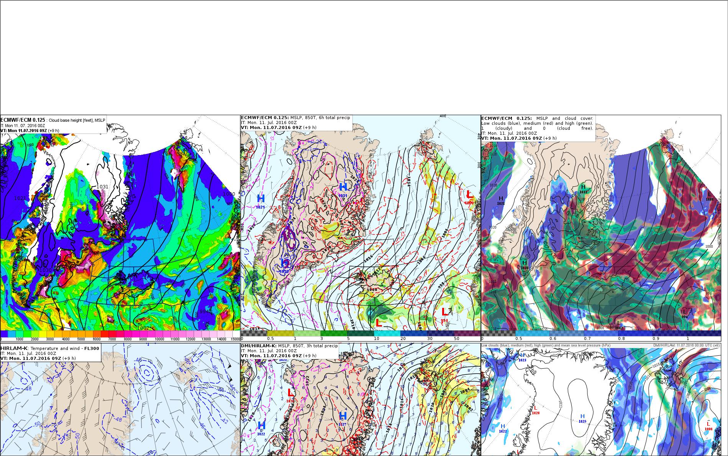Click the H 1025 marker in the DMI/HIRLAM clouds map

582,418
